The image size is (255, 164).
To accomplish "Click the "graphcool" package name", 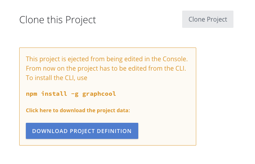I will pos(99,94).
